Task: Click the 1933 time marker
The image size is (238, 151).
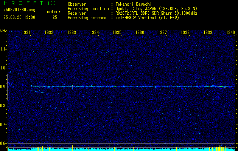Action: pyautogui.click(x=72, y=32)
